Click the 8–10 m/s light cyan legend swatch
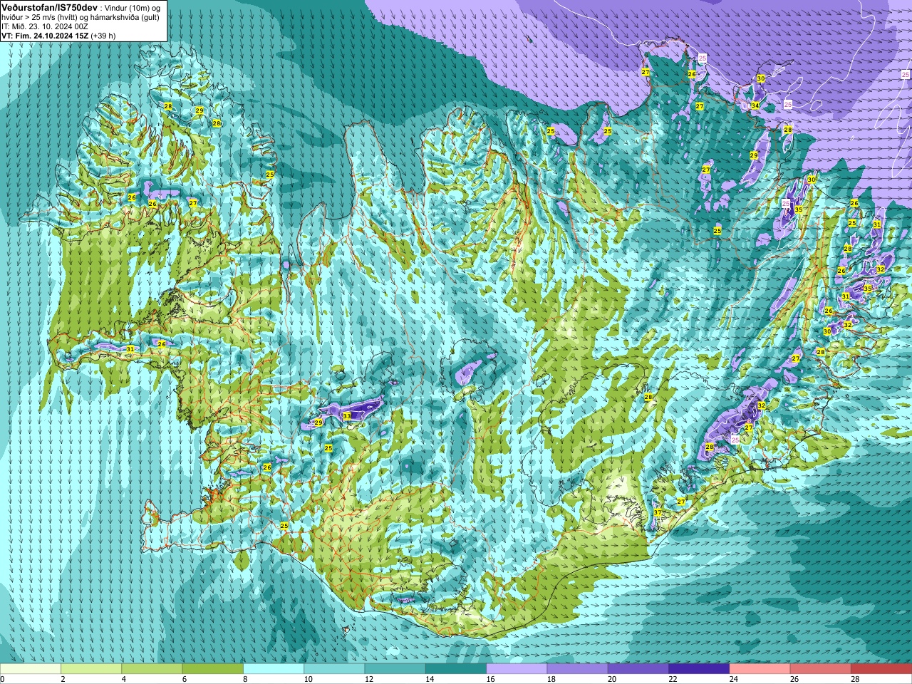Viewport: 912px width, 684px height. coord(274,668)
